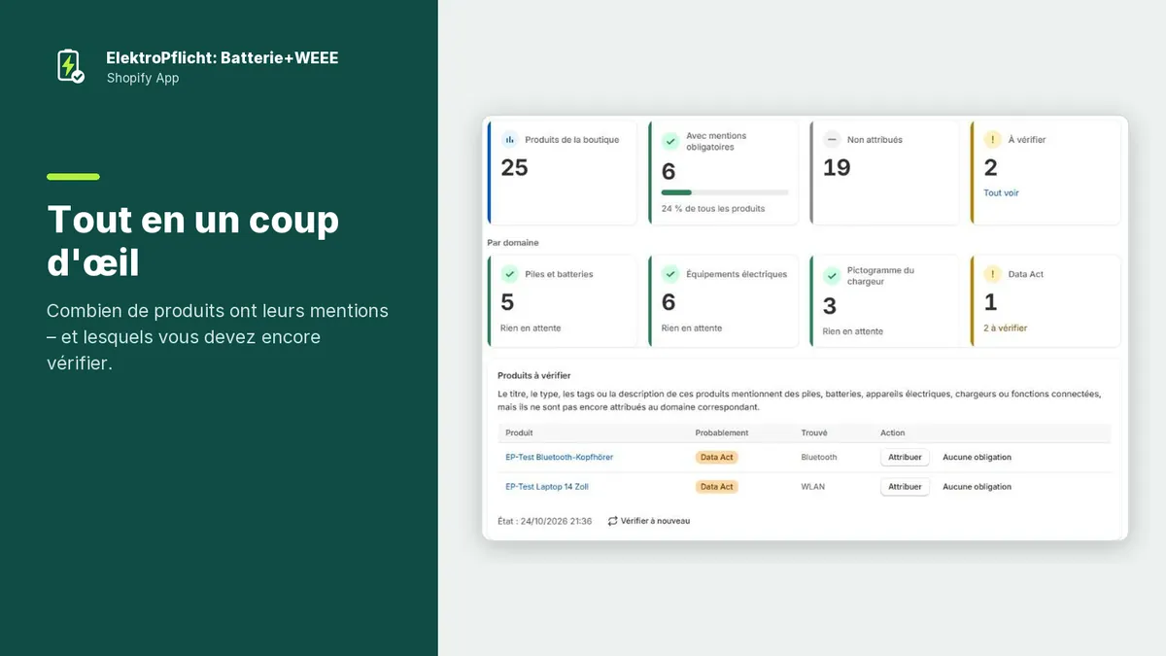Click Attribuer for the Bluetooth-Kopfhörer row
1166x656 pixels.
(905, 457)
